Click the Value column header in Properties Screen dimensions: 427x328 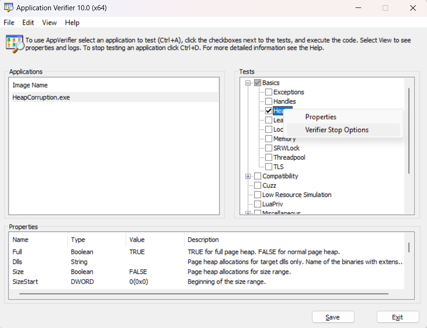155,240
